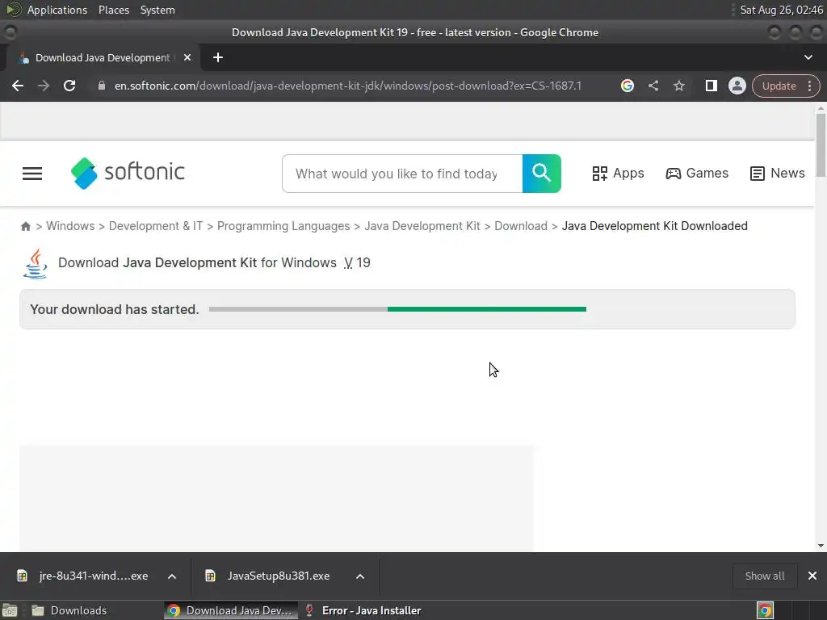827x620 pixels.
Task: Open the System menu
Action: [x=157, y=10]
